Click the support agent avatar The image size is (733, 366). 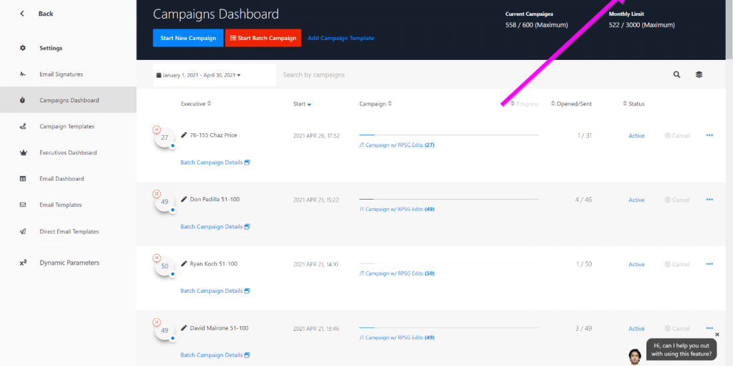click(635, 355)
